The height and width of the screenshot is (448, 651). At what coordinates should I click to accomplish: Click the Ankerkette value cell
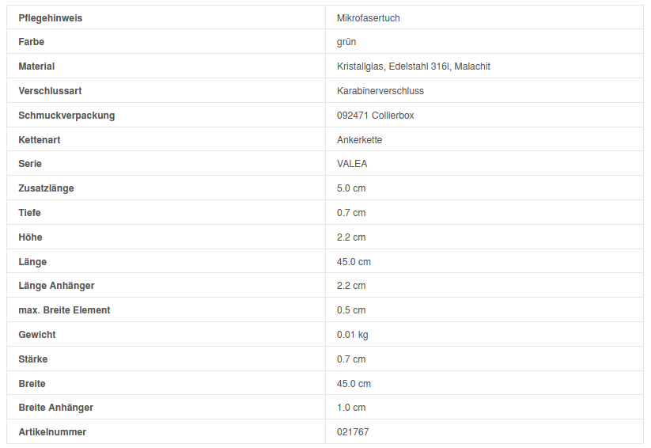point(359,140)
